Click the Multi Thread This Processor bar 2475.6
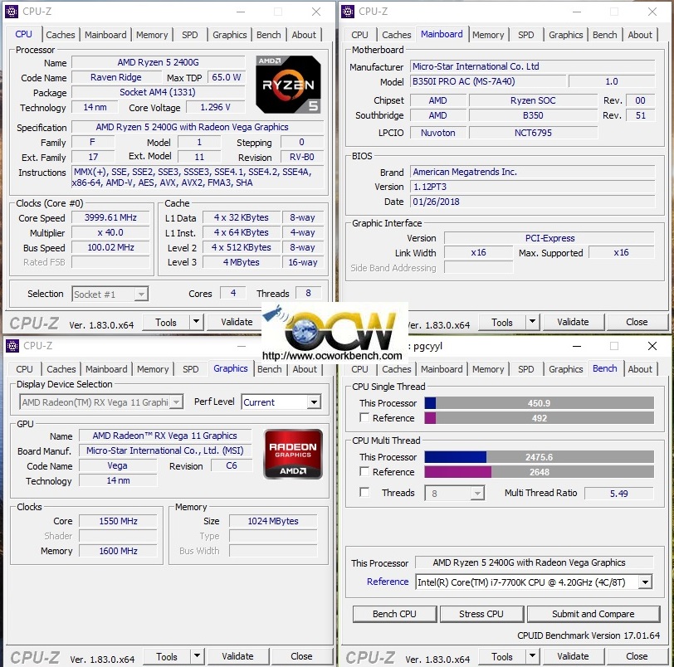Image resolution: width=674 pixels, height=667 pixels. tap(539, 457)
